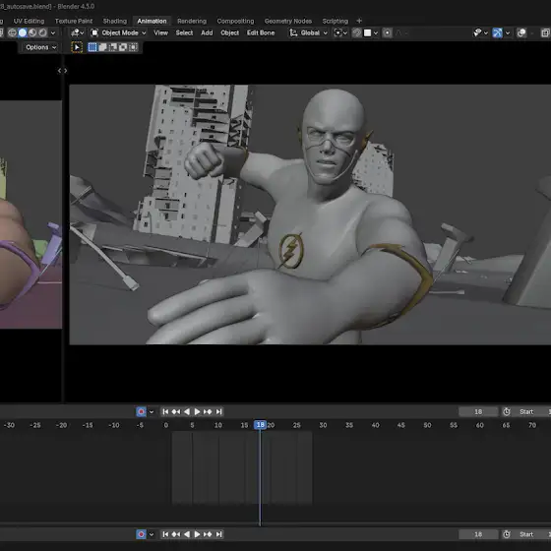Switch to the Animation workspace tab

(152, 21)
